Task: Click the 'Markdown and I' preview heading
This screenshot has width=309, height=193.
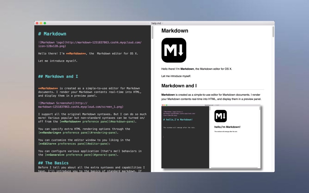Action: 179,86
